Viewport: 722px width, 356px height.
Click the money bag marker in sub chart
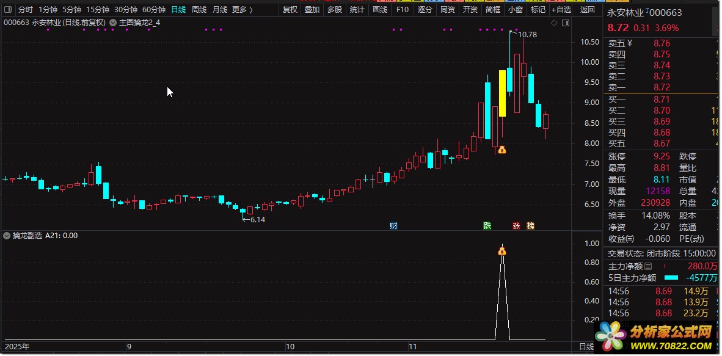[x=502, y=251]
